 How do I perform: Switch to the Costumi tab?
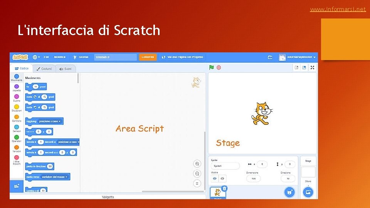(x=44, y=69)
